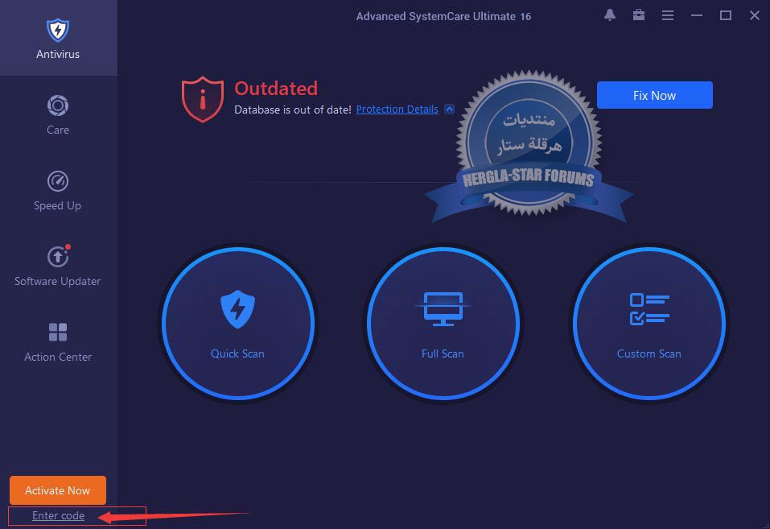This screenshot has width=770, height=529.
Task: Click the Quick Scan lightning shield icon
Action: pyautogui.click(x=237, y=309)
